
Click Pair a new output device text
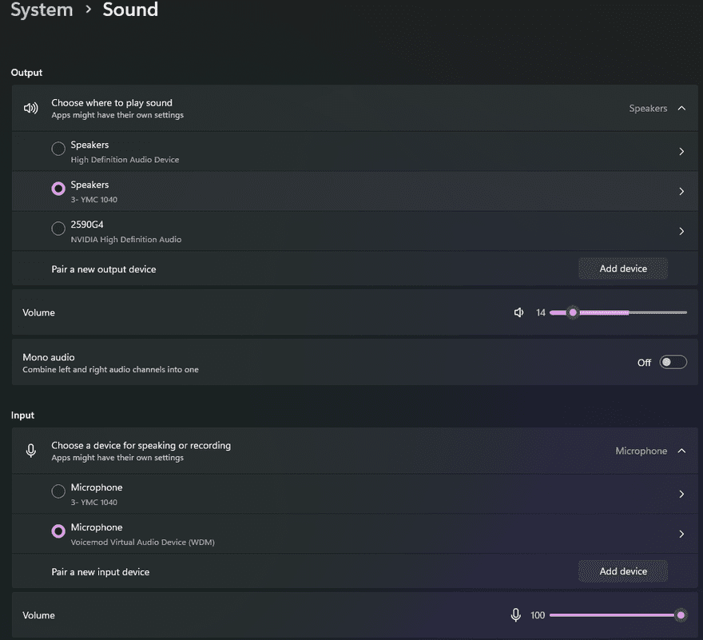(x=104, y=269)
